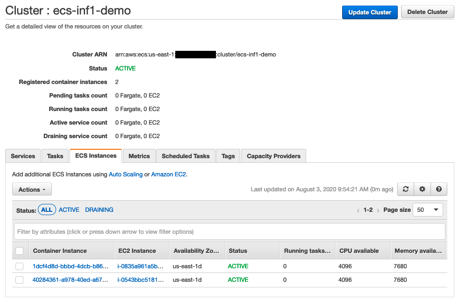Screen dimensions: 459x300
Task: Go to previous page arrow
Action: click(x=358, y=210)
